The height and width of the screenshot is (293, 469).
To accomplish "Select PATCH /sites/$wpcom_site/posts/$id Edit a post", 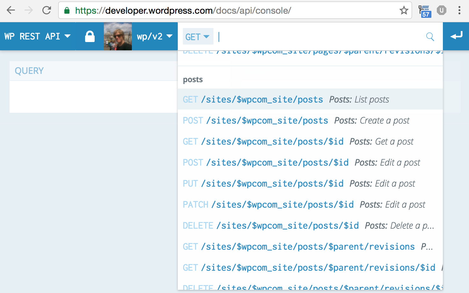I will 310,204.
